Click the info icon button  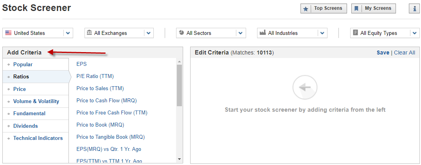click(x=414, y=8)
